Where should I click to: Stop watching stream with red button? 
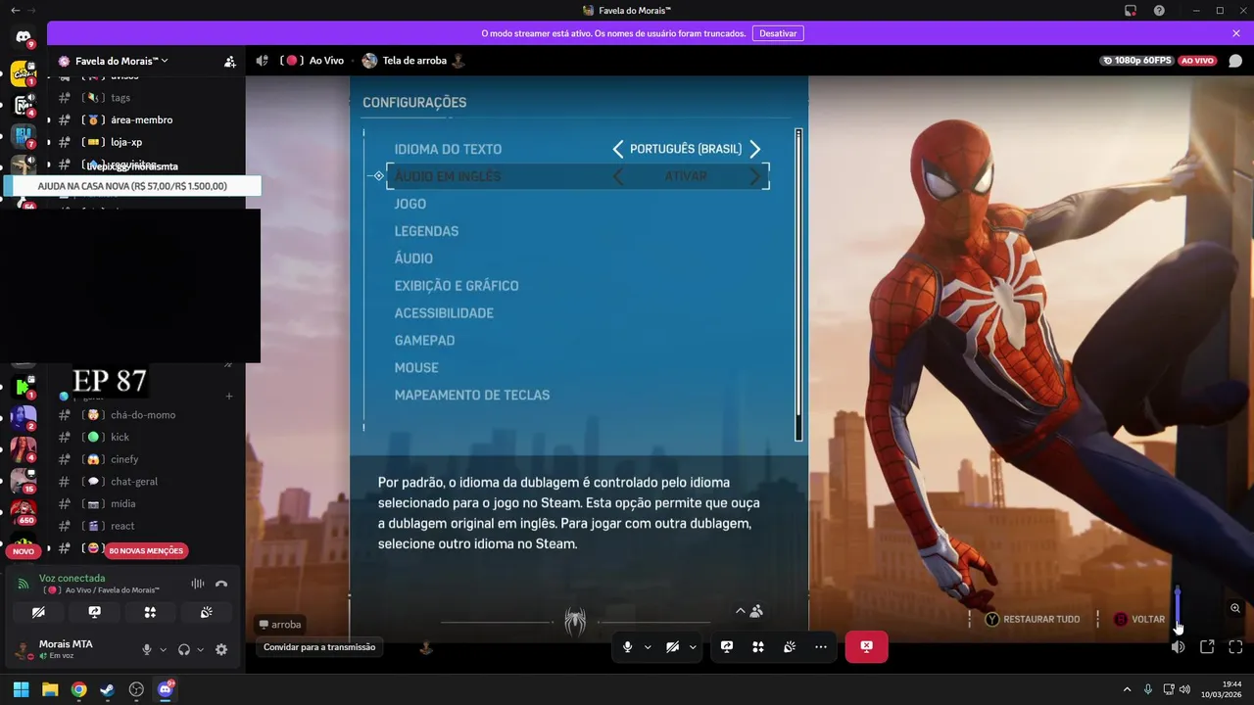(866, 646)
